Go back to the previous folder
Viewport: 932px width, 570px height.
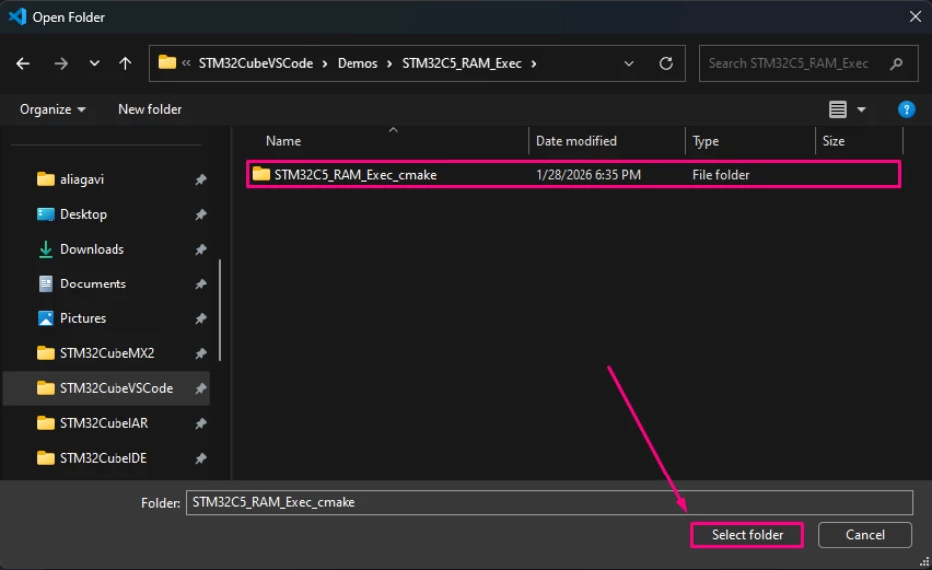[23, 63]
